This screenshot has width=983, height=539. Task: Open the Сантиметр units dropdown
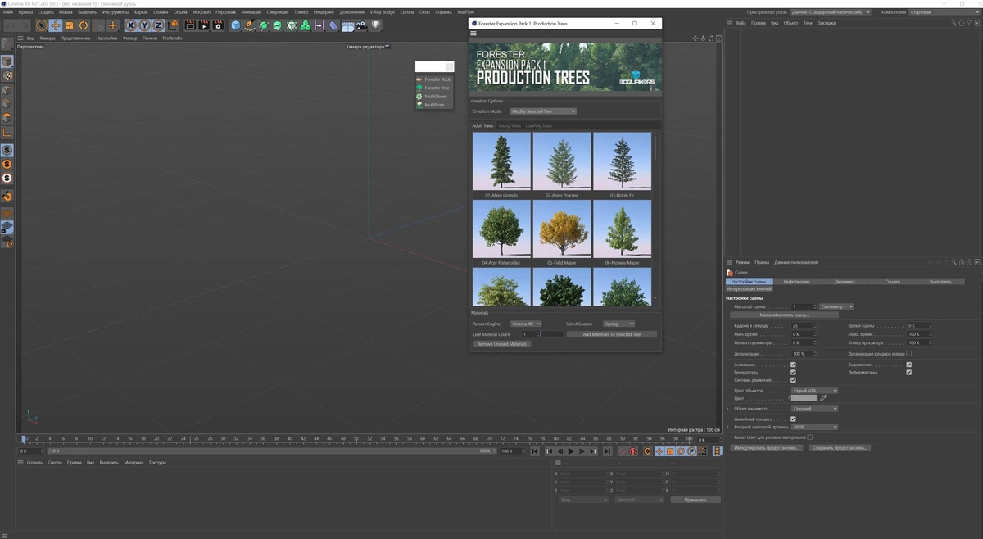(836, 306)
